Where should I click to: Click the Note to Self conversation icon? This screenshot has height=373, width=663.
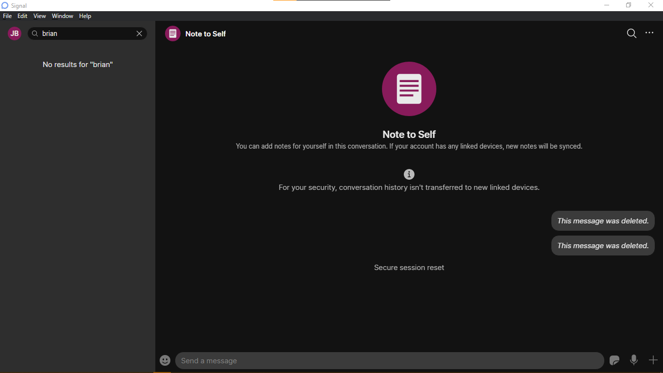409,89
